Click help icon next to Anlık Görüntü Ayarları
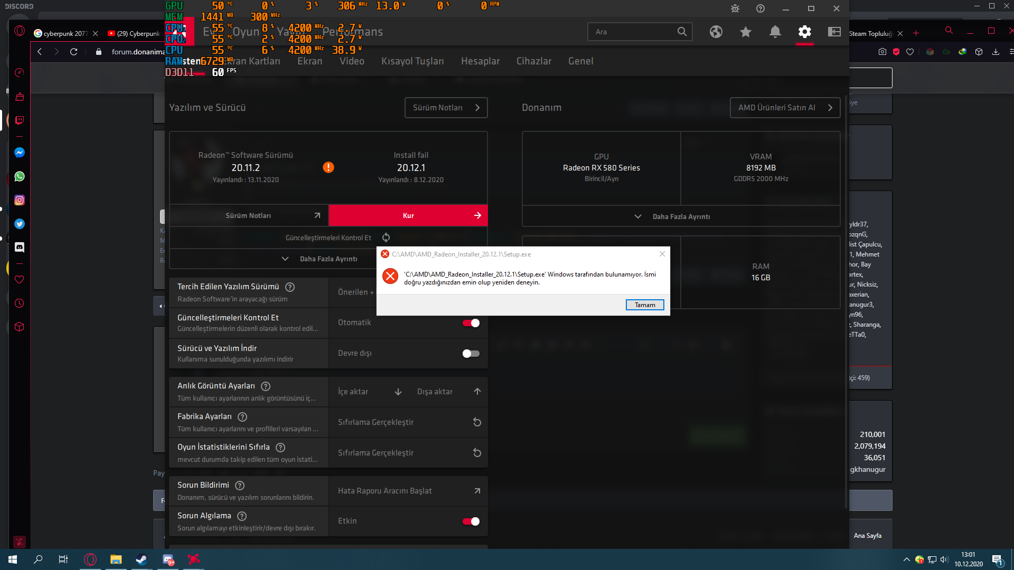 266,386
